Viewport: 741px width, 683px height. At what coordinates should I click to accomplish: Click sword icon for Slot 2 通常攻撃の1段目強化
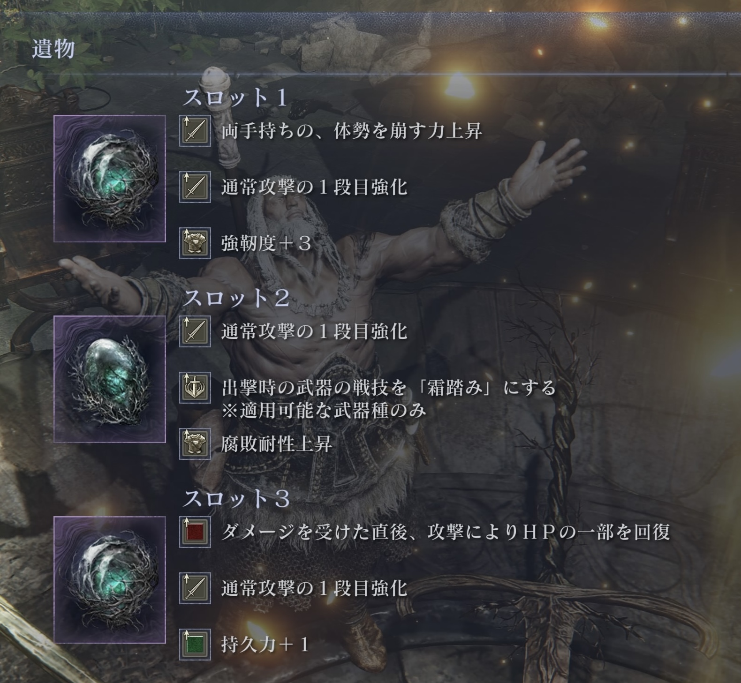click(195, 331)
